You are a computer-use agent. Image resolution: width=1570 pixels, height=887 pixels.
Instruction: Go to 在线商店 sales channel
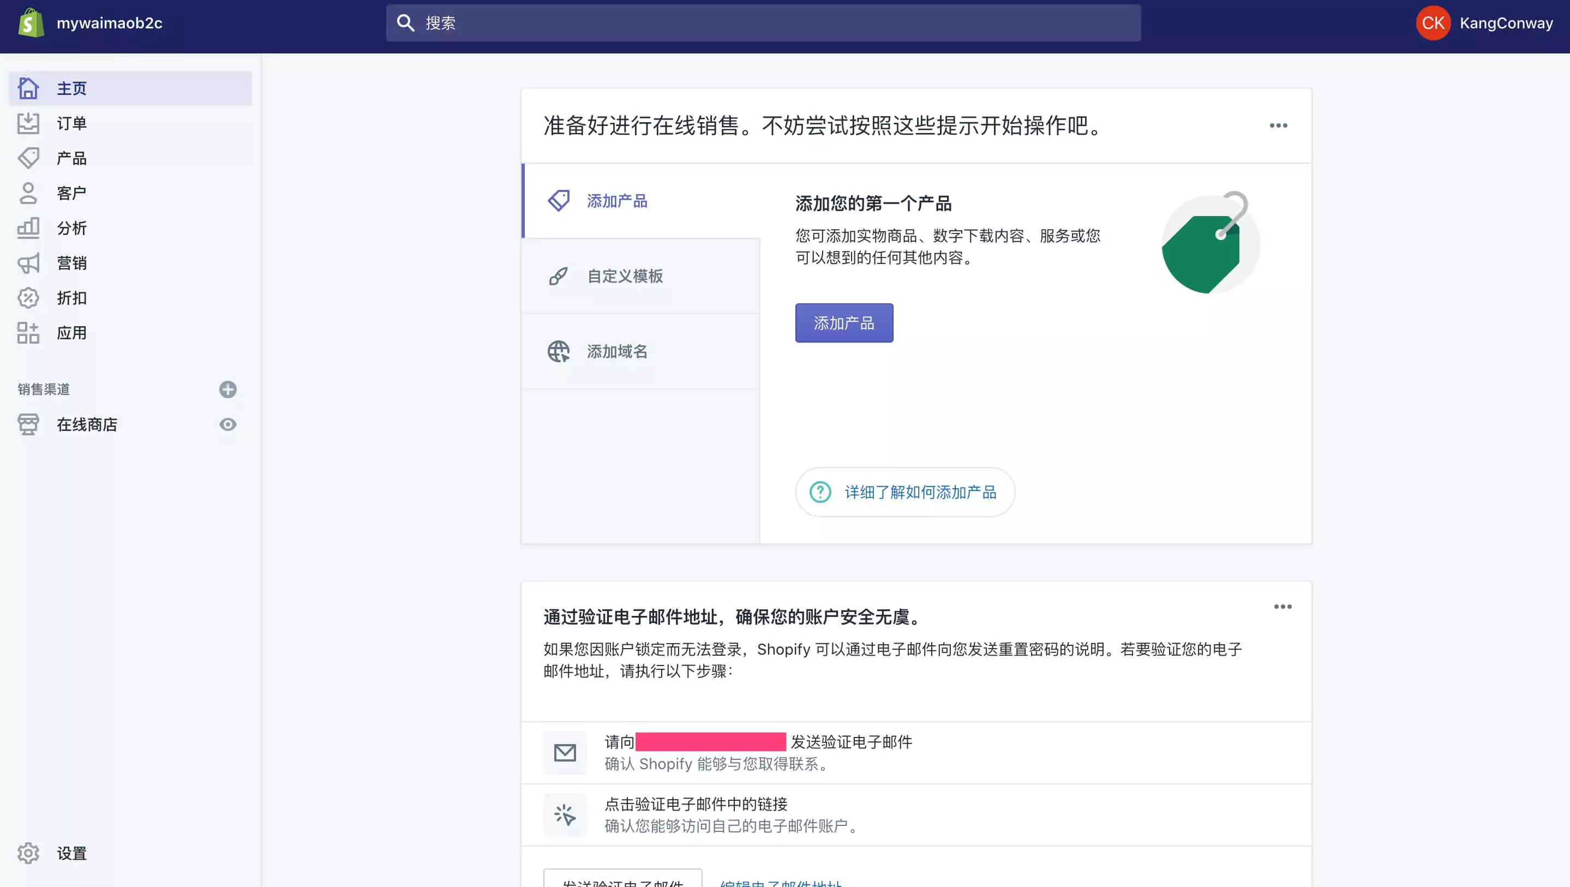point(87,424)
